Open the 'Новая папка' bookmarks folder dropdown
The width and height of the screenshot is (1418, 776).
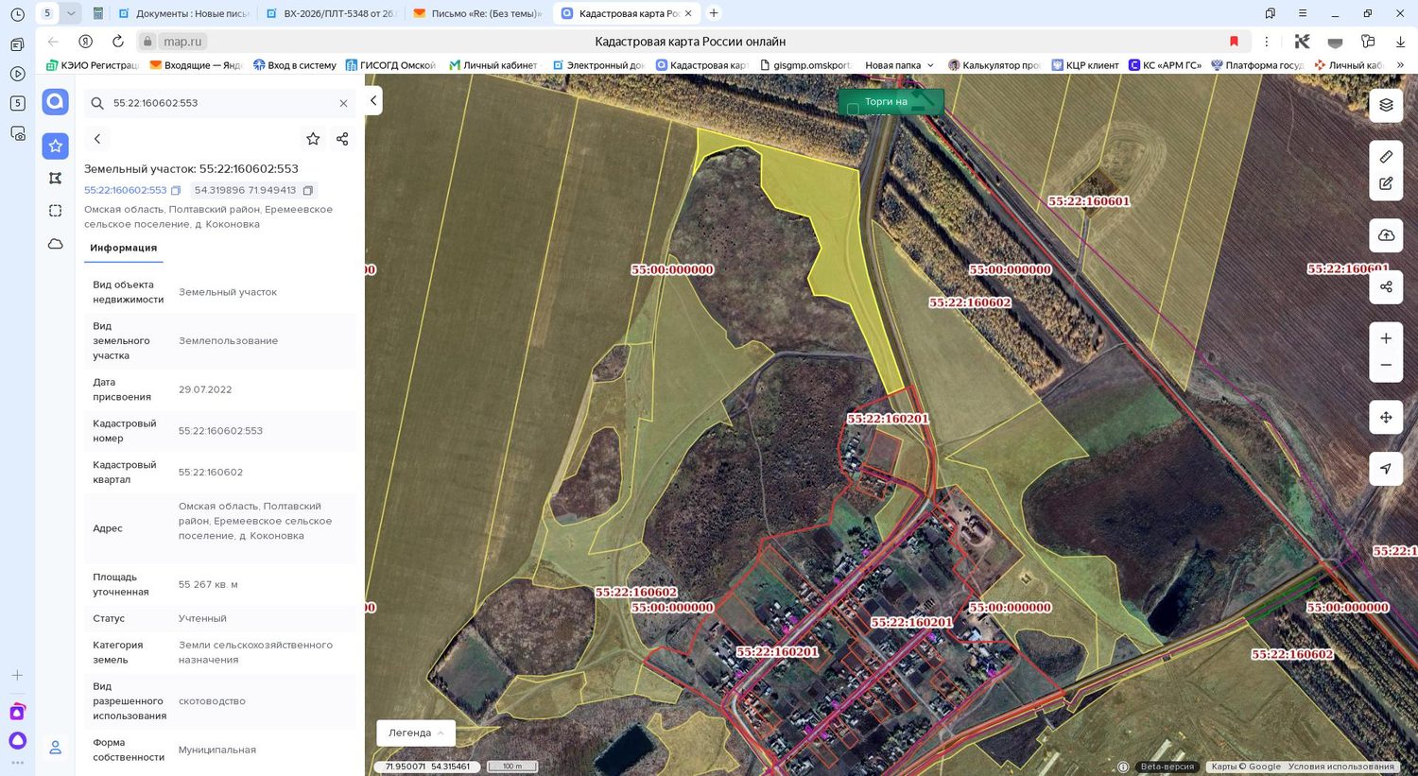(899, 65)
